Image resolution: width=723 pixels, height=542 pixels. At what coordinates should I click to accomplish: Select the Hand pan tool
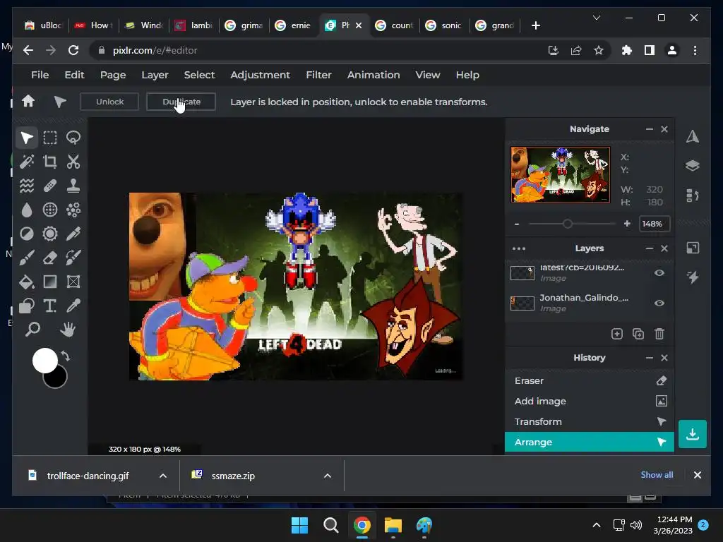68,329
